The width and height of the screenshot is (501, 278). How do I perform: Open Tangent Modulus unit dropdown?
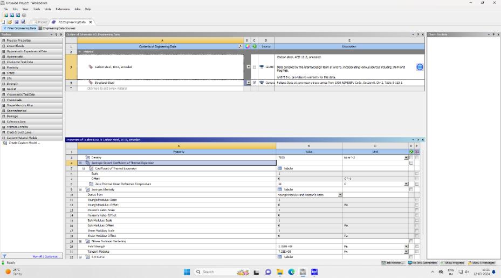coord(406,252)
